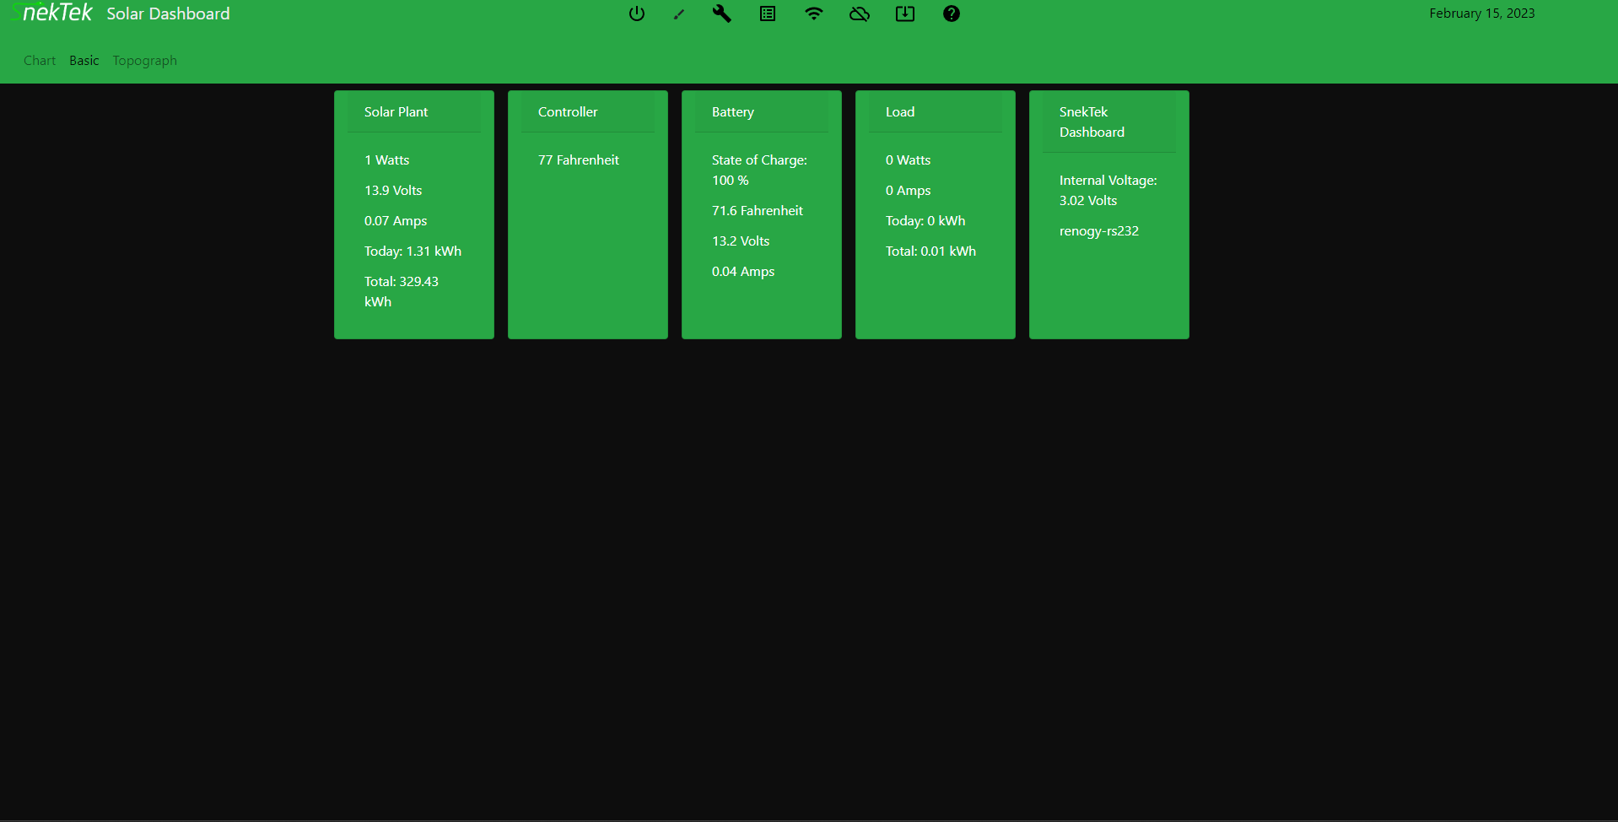
Task: Select the SnekTek Dashboard card header
Action: (1108, 122)
